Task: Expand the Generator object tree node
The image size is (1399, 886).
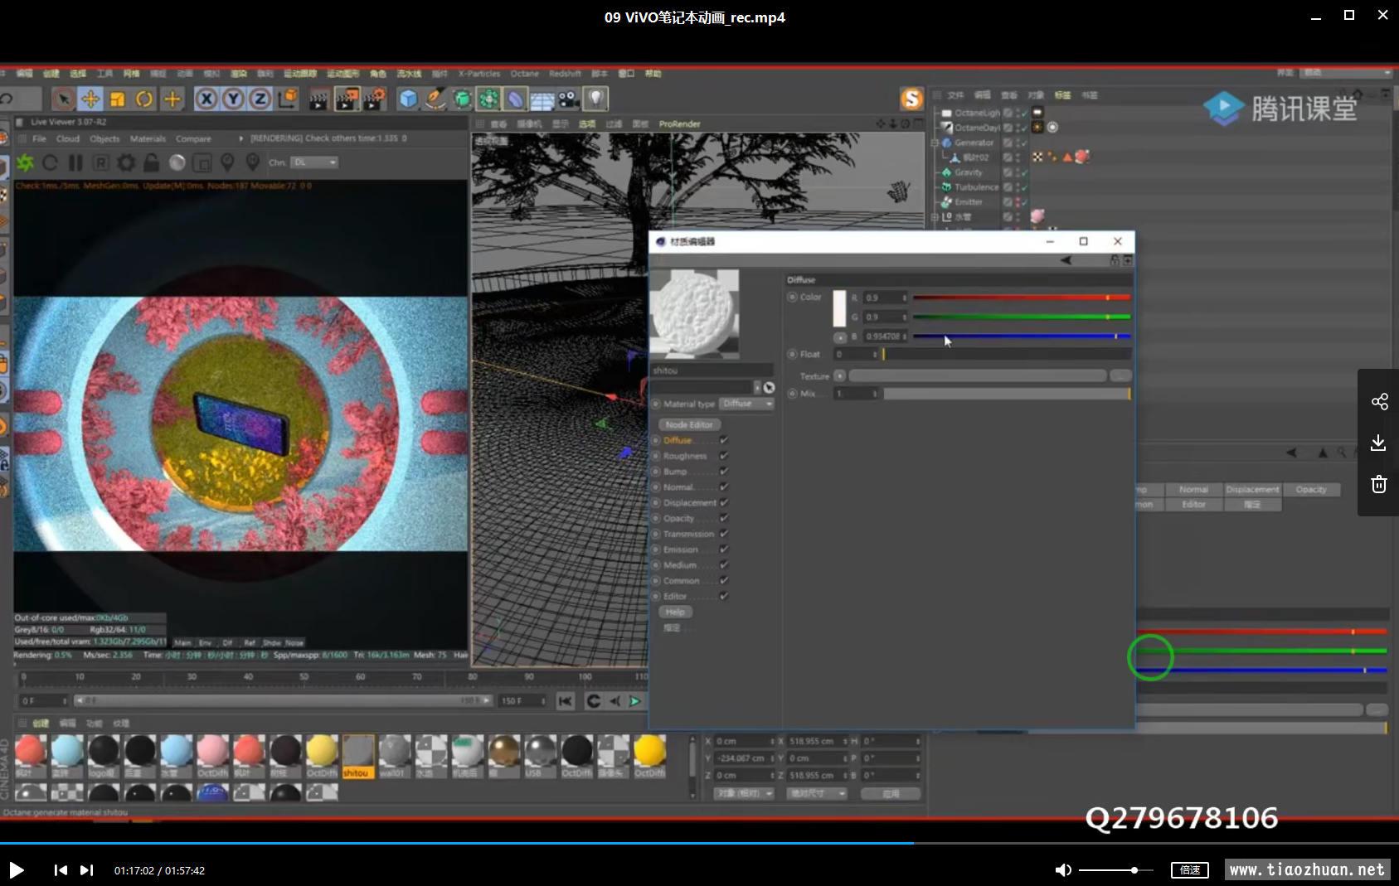Action: tap(935, 143)
